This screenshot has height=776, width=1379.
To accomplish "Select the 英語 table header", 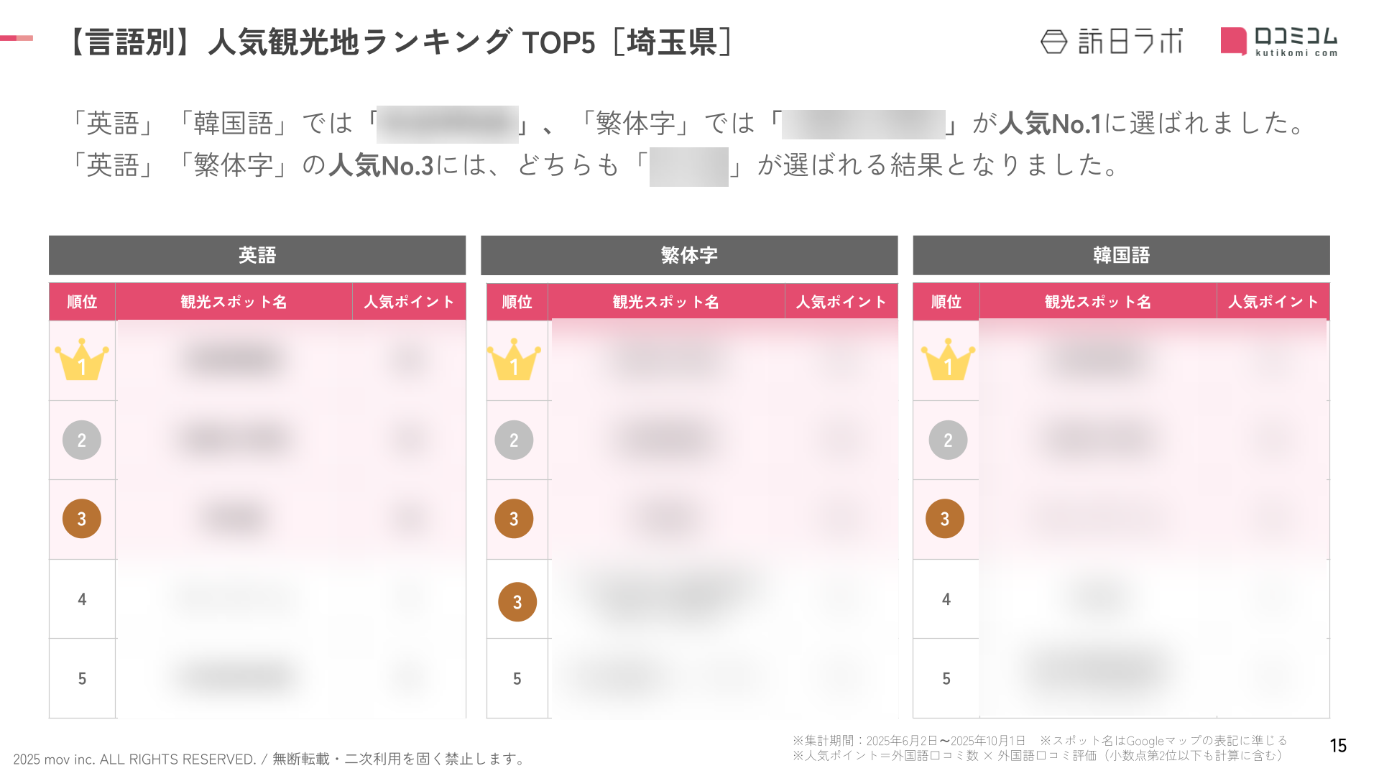I will (x=257, y=255).
